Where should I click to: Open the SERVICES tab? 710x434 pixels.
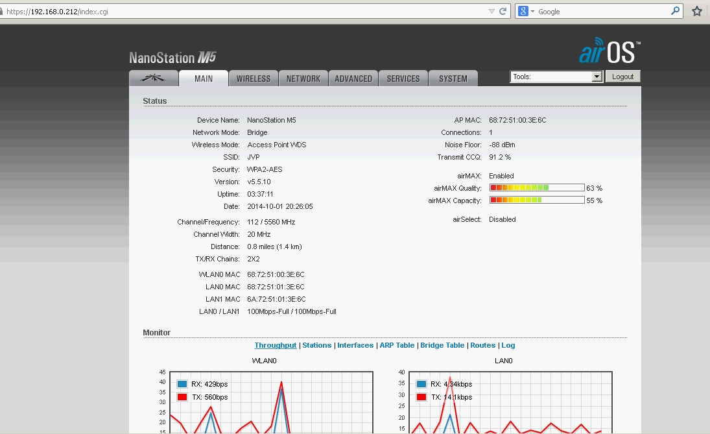(403, 78)
